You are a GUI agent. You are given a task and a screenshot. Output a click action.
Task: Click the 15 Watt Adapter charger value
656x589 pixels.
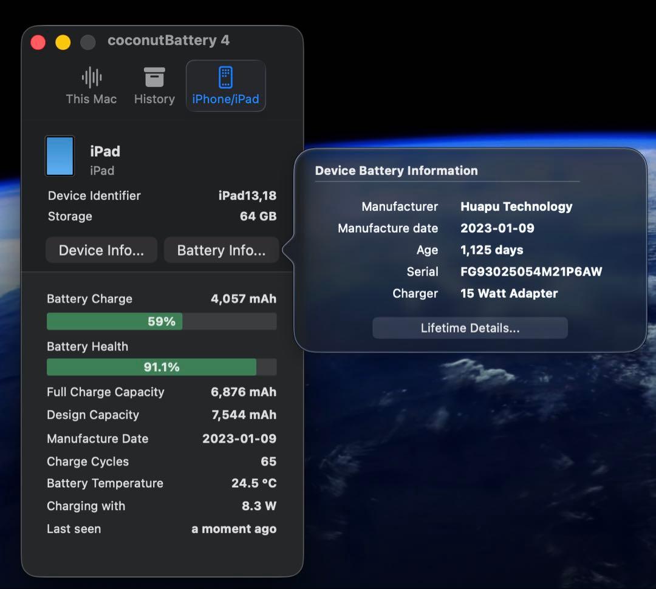tap(508, 293)
